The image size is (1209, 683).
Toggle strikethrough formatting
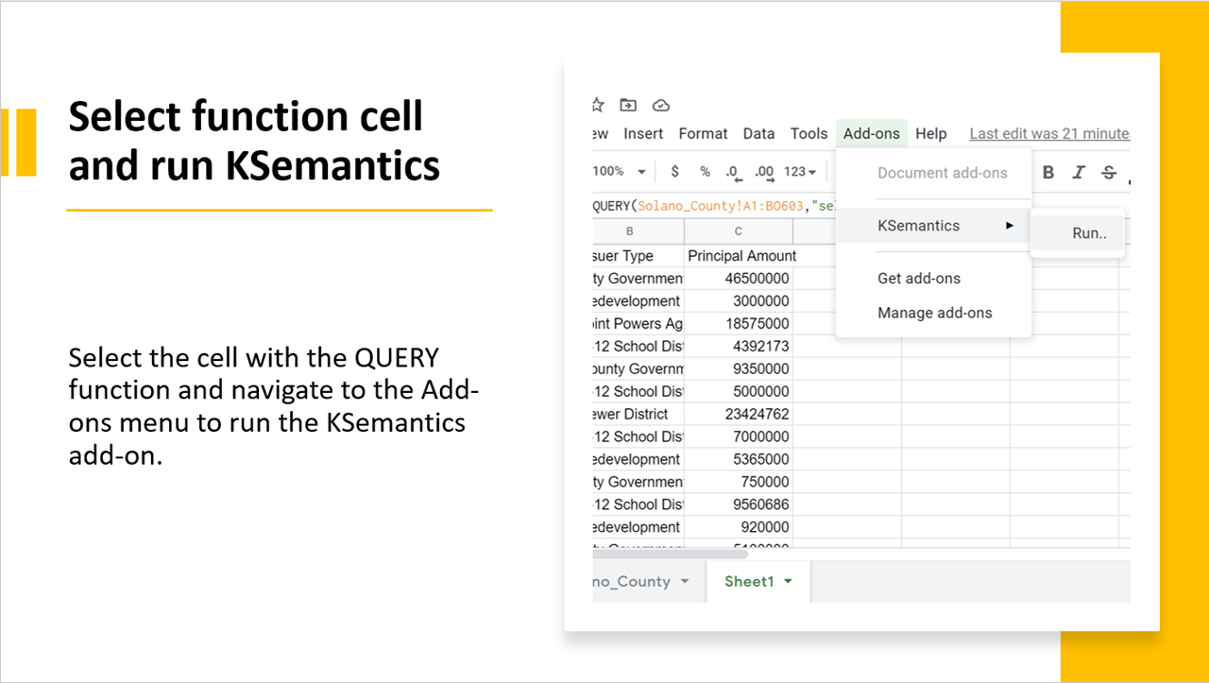pyautogui.click(x=1108, y=172)
